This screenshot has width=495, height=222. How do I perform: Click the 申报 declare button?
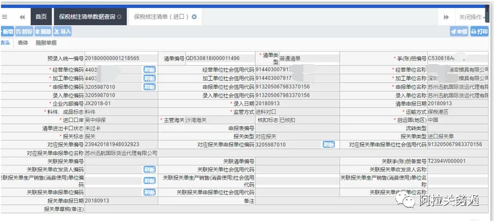[x=459, y=31]
